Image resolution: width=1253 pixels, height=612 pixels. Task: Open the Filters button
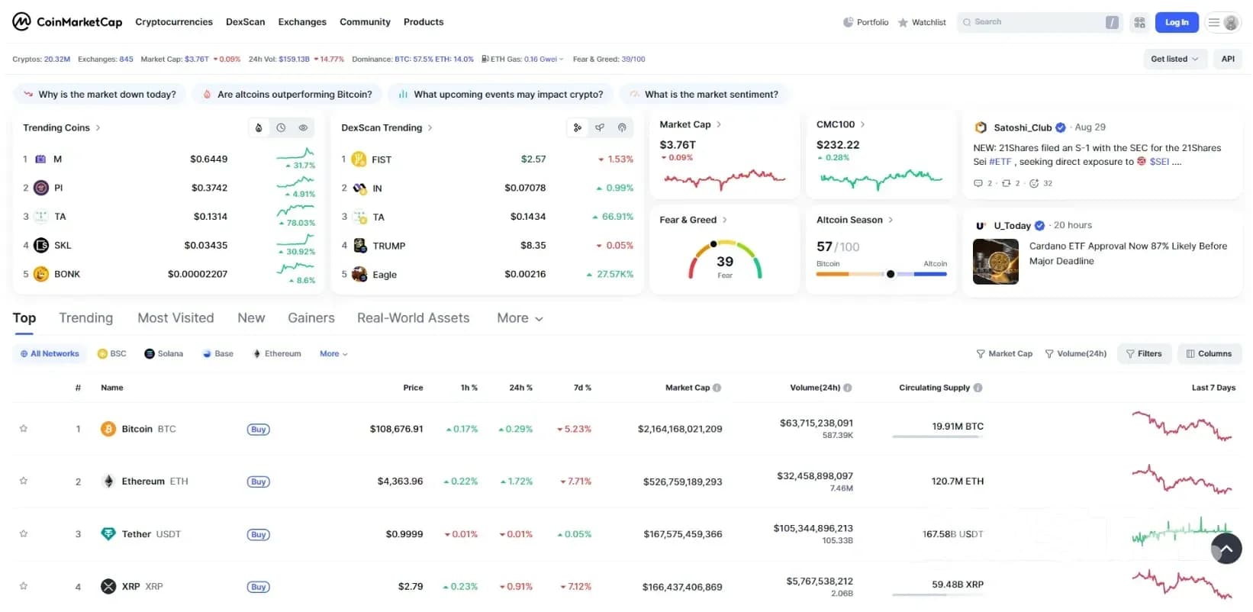[1144, 354]
